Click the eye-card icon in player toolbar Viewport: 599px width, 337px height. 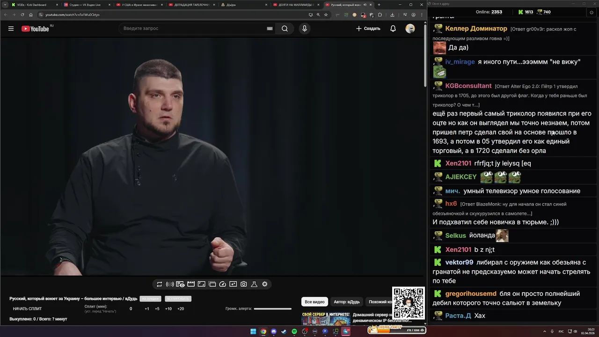pyautogui.click(x=180, y=284)
